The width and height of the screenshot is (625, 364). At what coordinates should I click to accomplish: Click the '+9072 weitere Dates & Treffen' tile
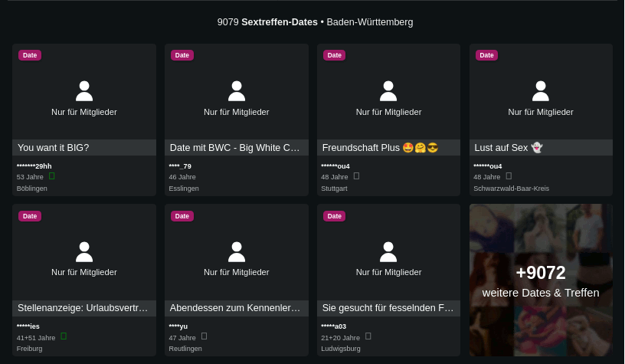coord(541,280)
